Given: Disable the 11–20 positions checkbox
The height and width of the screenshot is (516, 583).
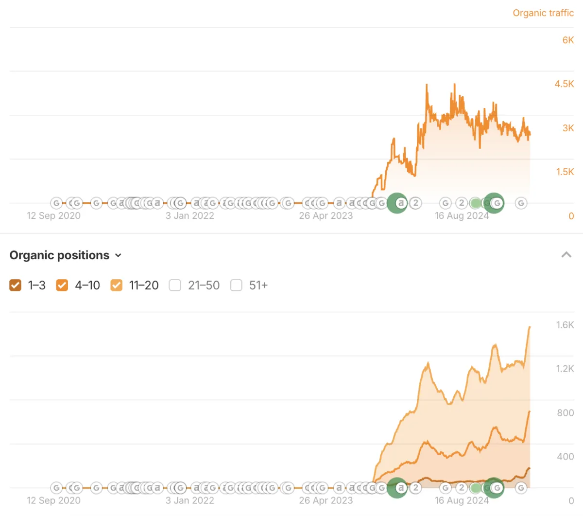Looking at the screenshot, I should click(x=117, y=285).
